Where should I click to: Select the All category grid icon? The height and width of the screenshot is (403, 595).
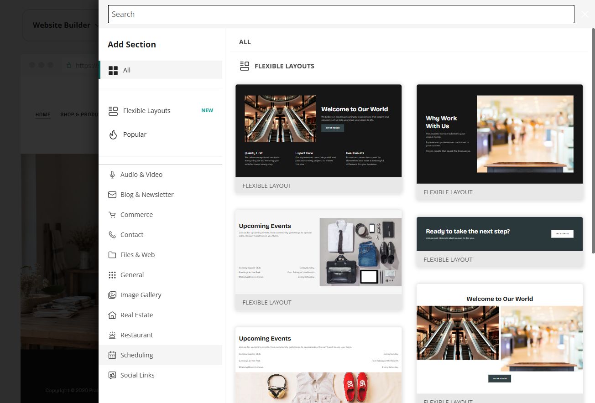[113, 70]
